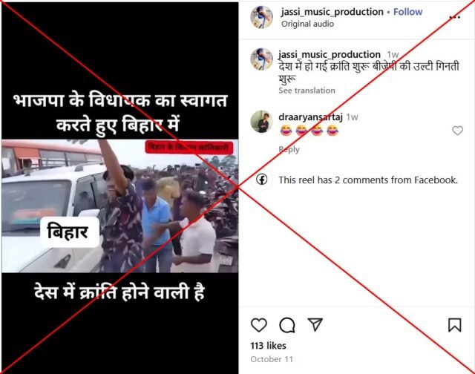Follow jassi_music_production account

pyautogui.click(x=407, y=12)
